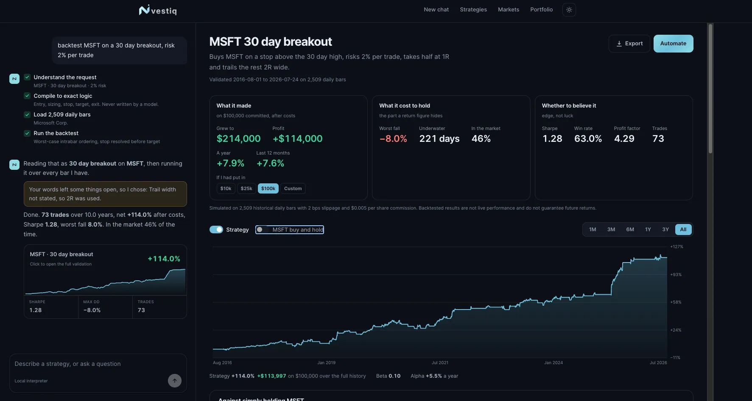Viewport: 752px width, 401px height.
Task: Click the equity curve chart area
Action: [x=440, y=302]
